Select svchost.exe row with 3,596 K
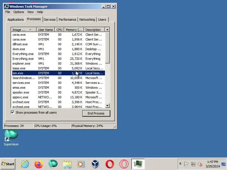The image size is (227, 170). coord(58,102)
